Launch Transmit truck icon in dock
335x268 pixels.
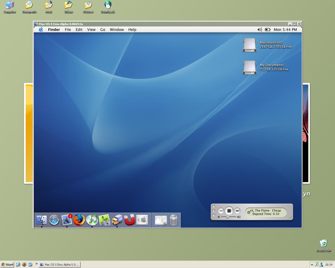click(x=117, y=220)
